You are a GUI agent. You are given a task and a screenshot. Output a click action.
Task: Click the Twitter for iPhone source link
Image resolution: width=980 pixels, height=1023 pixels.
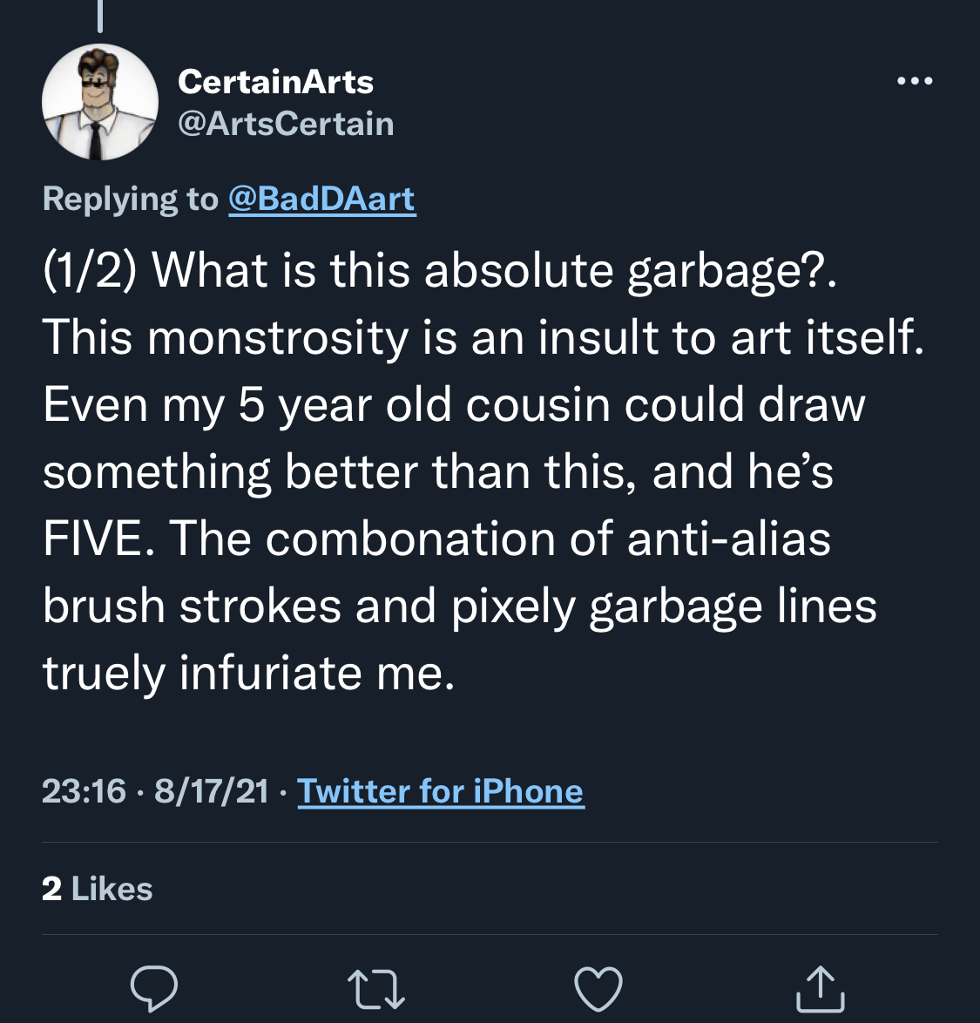point(441,791)
